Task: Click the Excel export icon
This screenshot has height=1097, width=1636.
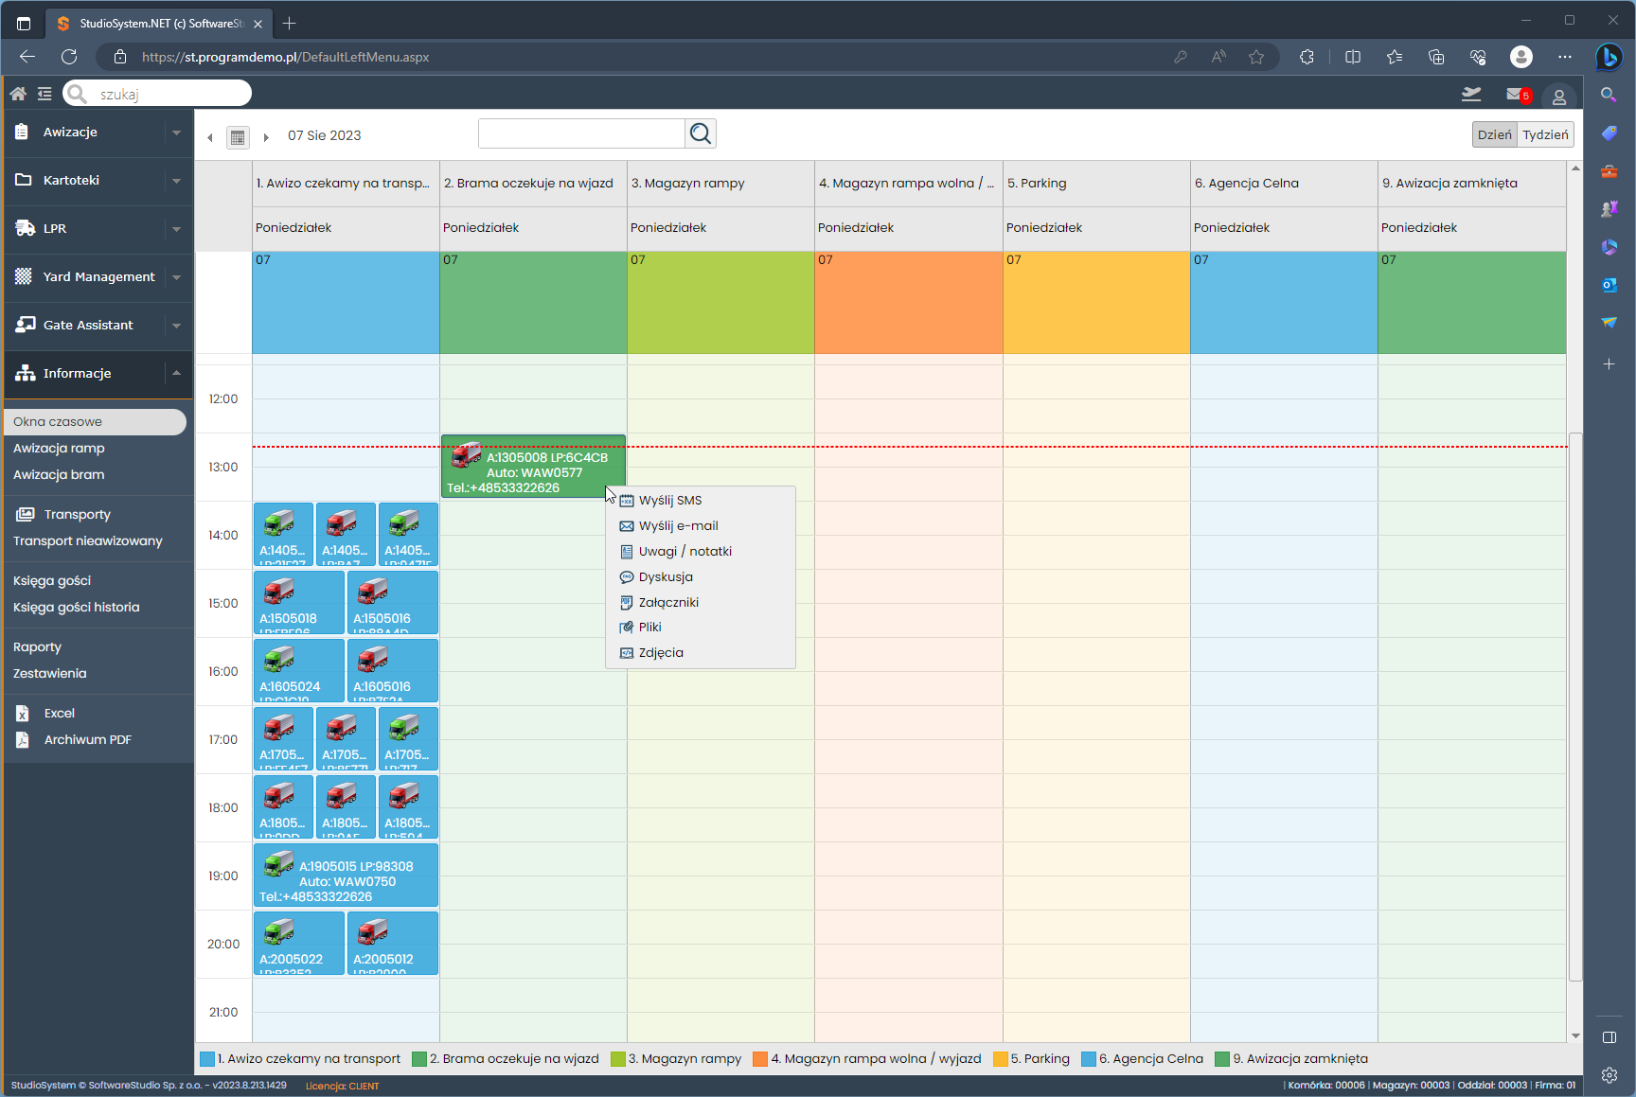Action: click(23, 714)
